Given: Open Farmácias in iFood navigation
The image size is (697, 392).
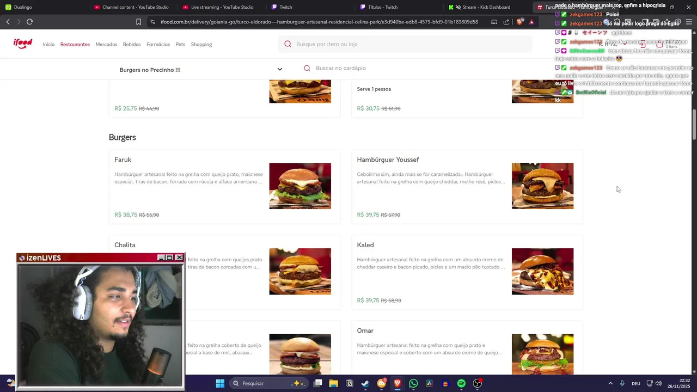Looking at the screenshot, I should (158, 44).
